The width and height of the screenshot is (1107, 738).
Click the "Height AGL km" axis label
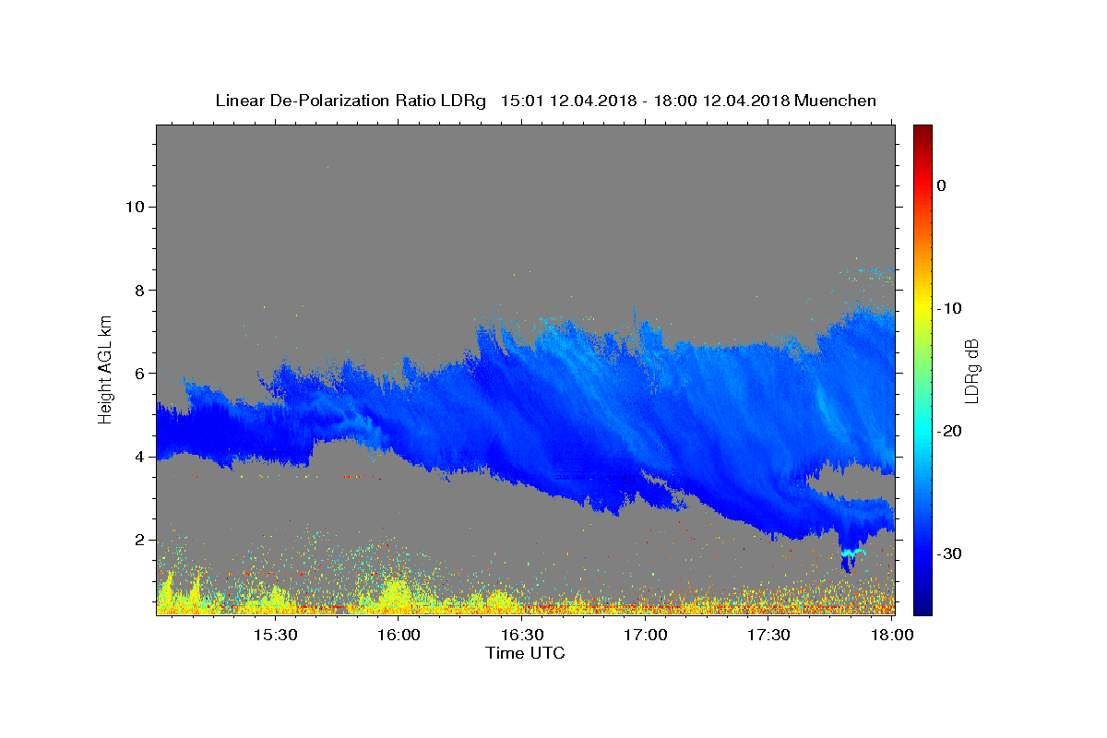(x=105, y=369)
